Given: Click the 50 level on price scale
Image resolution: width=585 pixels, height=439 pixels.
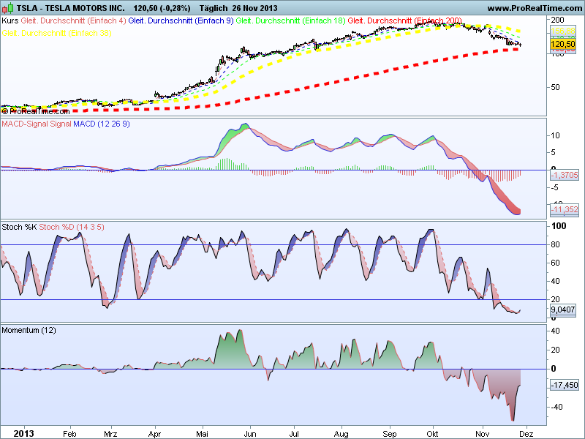Looking at the screenshot, I should [555, 87].
